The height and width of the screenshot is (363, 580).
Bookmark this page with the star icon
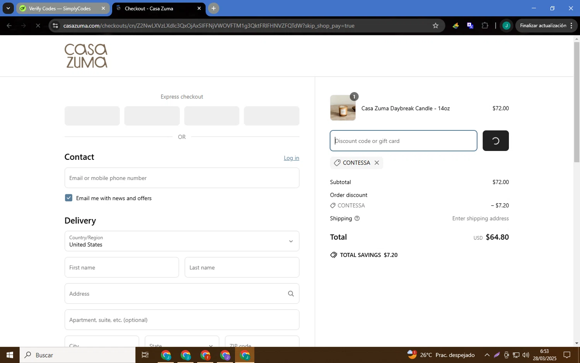[x=435, y=26]
